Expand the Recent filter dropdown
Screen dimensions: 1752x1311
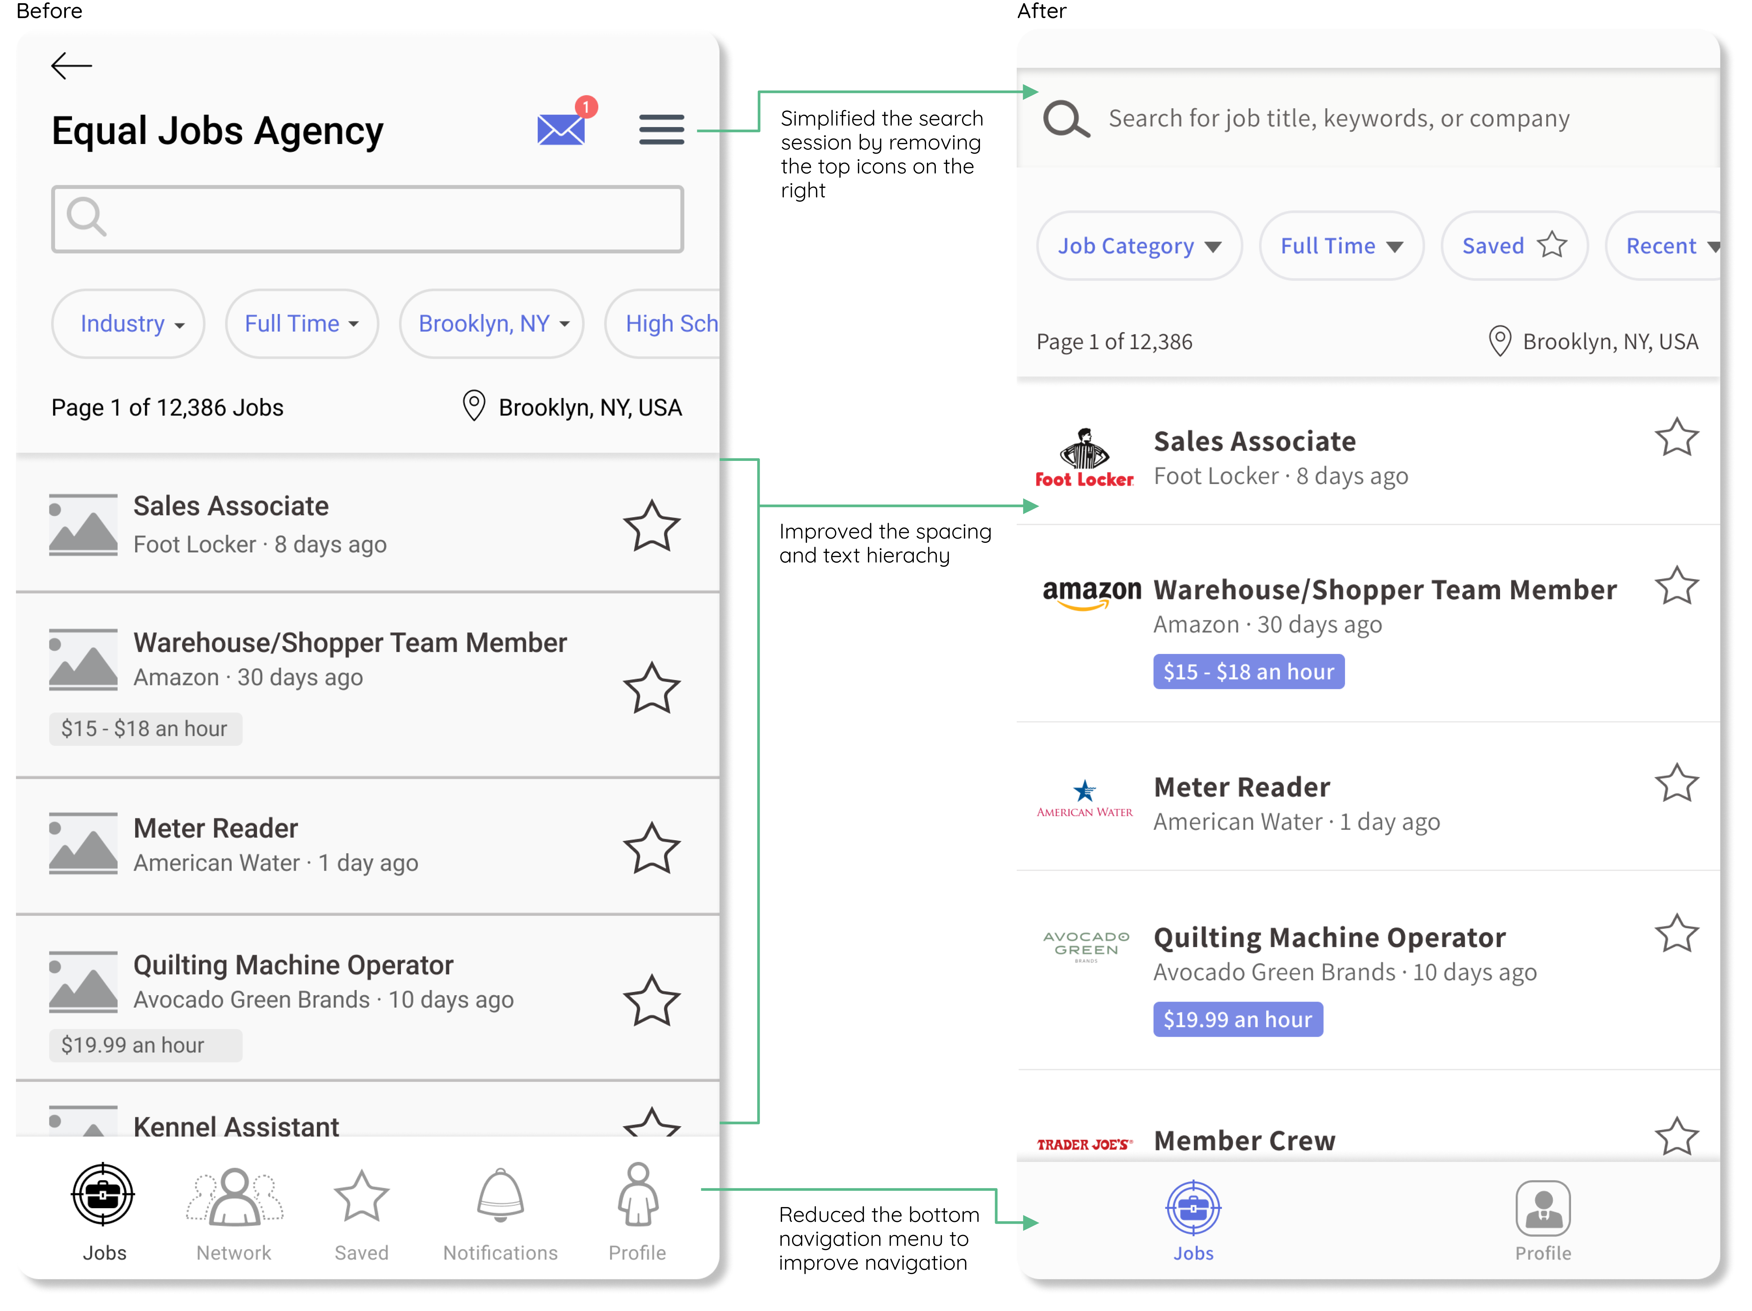click(x=1663, y=246)
